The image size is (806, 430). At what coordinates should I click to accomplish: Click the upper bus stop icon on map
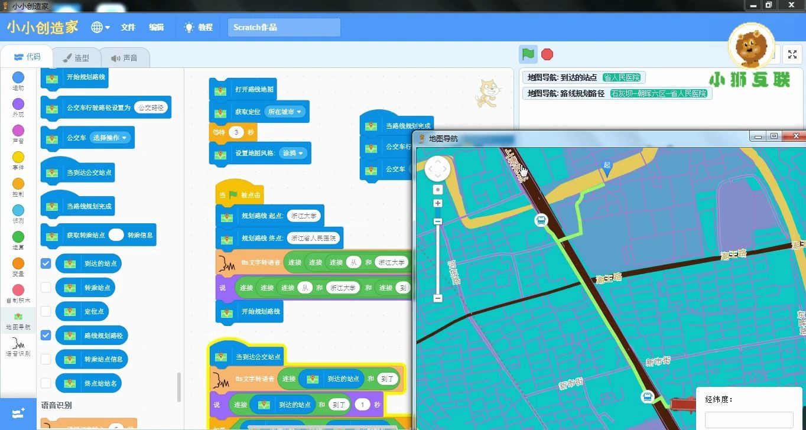point(540,220)
